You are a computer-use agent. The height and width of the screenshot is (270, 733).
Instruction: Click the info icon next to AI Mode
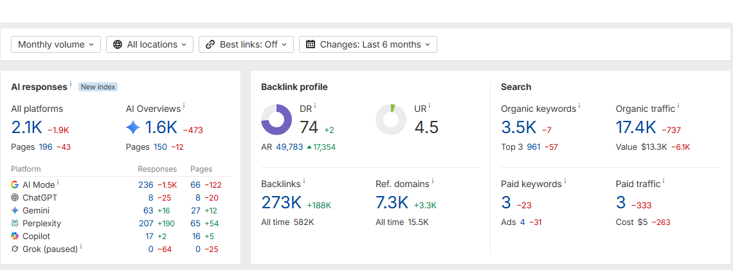(58, 182)
